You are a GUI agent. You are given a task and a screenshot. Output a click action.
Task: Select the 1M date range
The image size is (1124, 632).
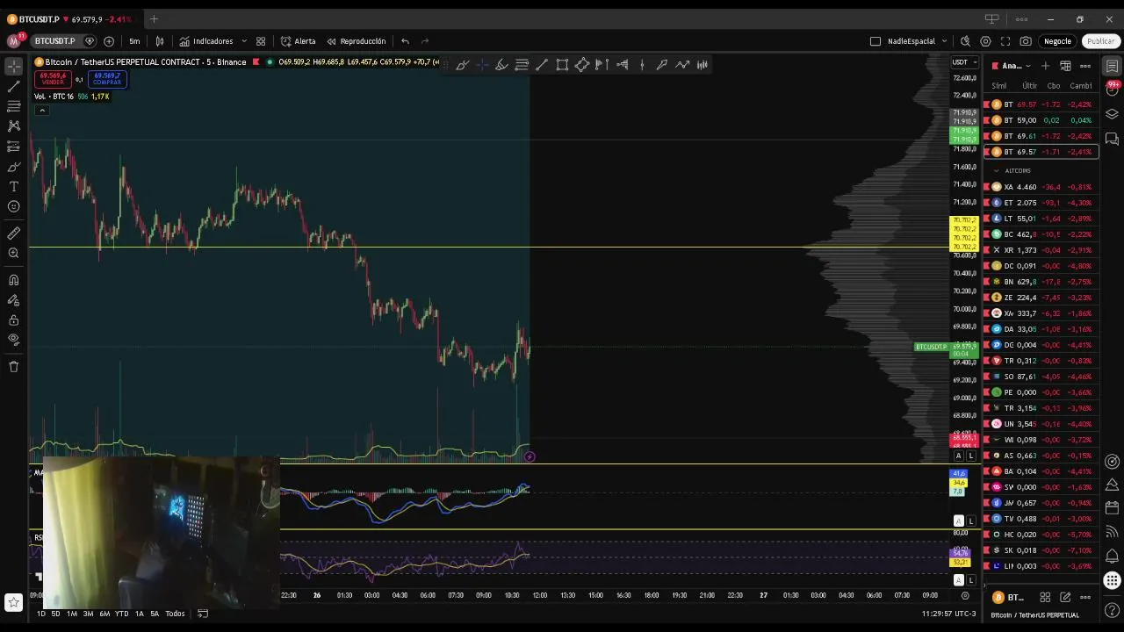click(x=72, y=614)
